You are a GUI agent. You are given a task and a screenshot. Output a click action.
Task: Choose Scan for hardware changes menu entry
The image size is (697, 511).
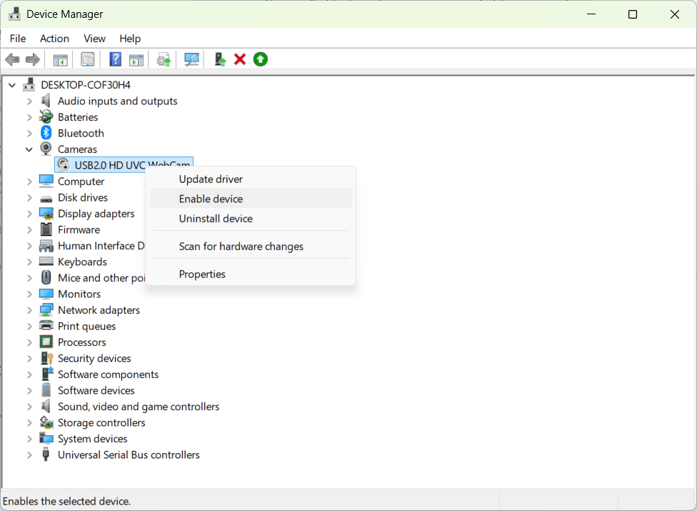click(x=251, y=247)
